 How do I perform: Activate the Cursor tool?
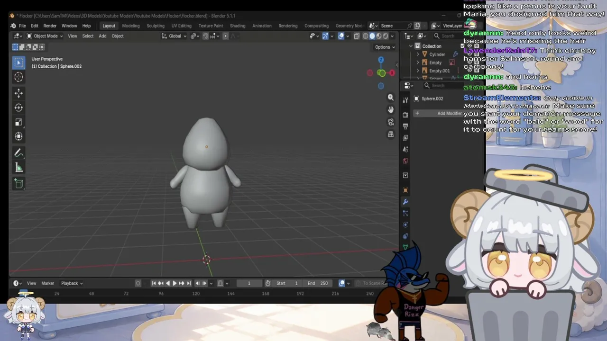pos(18,77)
